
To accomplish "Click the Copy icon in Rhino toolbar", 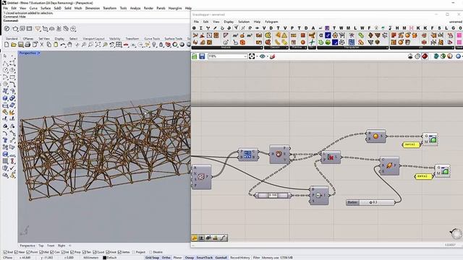I will point(48,45).
